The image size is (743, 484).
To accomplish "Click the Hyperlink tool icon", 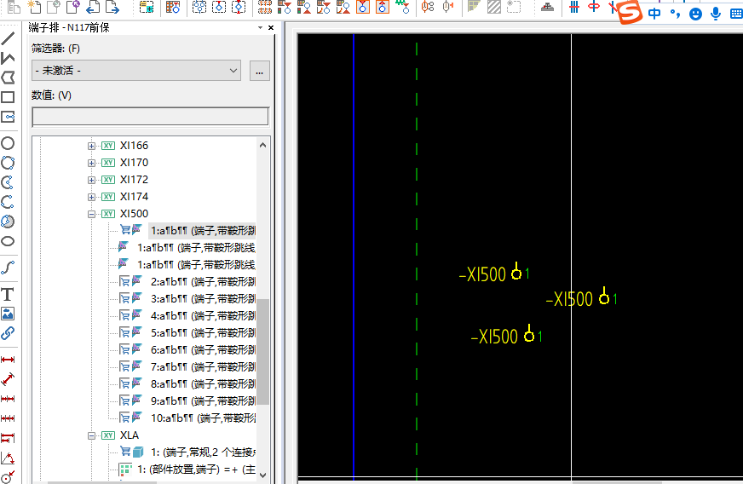I will pyautogui.click(x=8, y=333).
